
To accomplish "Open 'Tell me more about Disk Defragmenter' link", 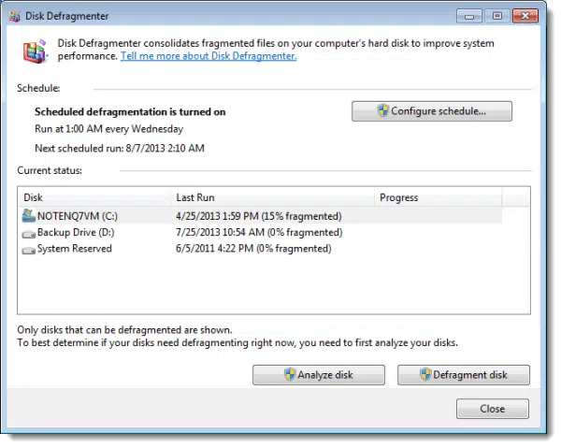I will click(x=209, y=56).
